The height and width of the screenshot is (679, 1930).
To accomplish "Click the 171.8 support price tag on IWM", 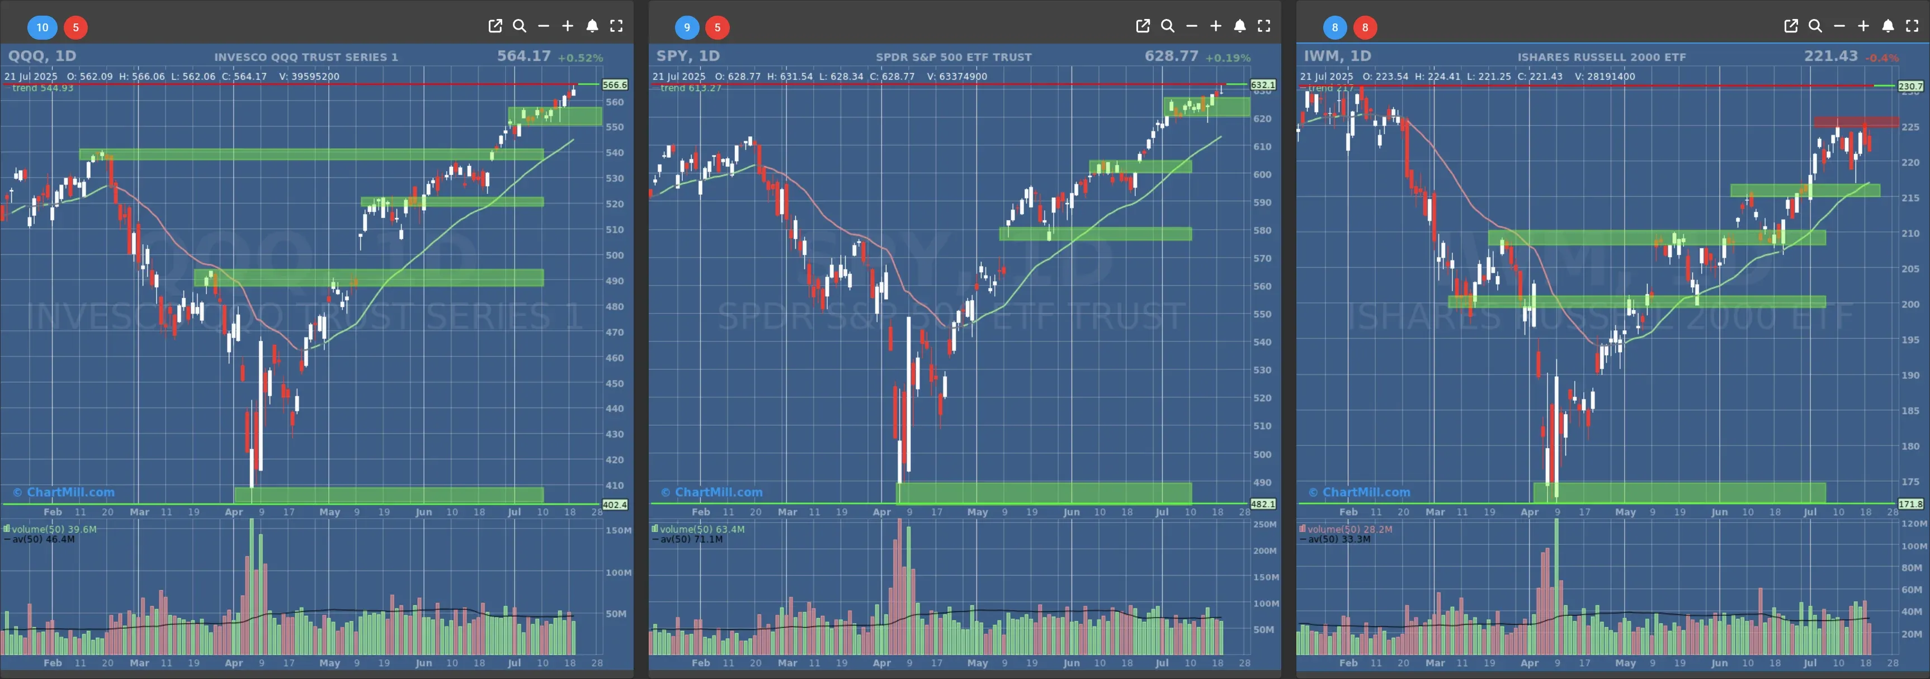I will [x=1910, y=505].
